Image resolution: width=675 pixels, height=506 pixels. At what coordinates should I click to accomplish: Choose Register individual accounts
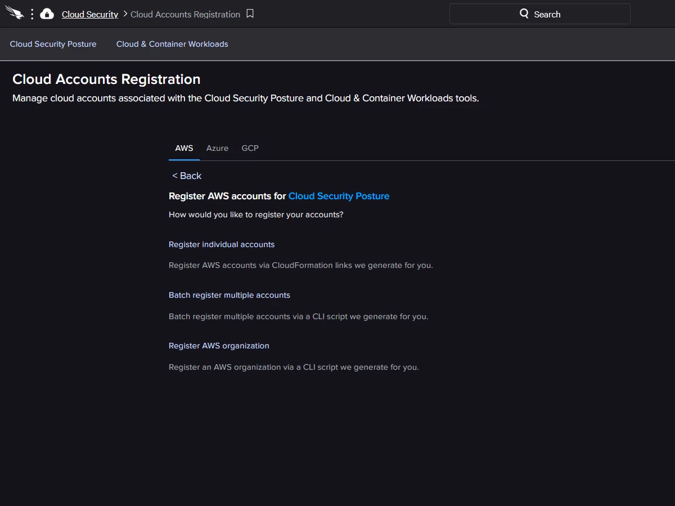222,245
